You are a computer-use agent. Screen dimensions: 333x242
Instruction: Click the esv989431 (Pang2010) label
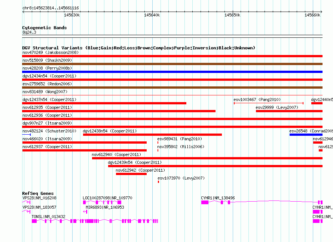pos(180,139)
